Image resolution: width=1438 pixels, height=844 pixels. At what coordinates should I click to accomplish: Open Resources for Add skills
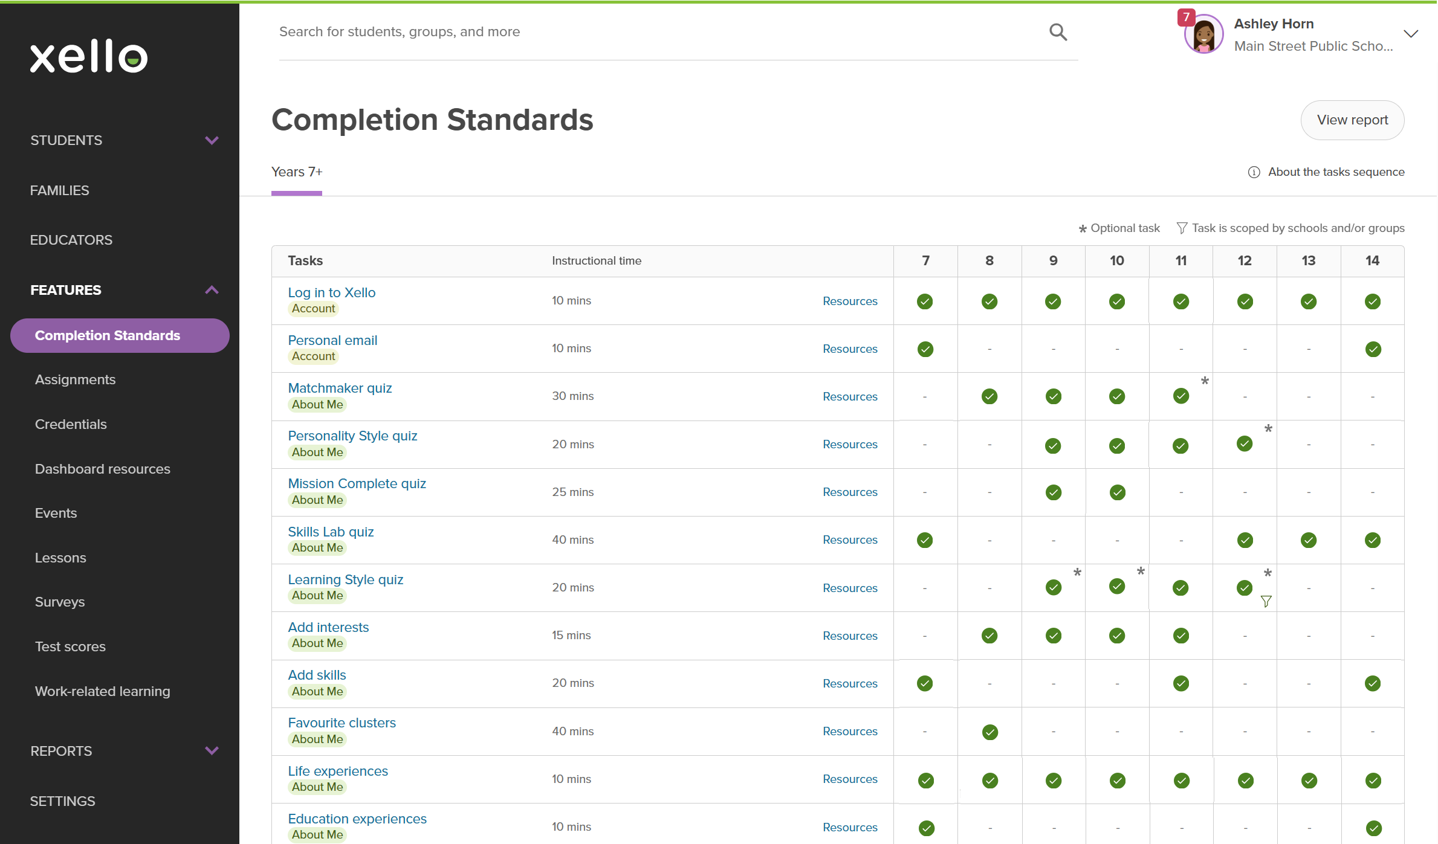pos(850,683)
